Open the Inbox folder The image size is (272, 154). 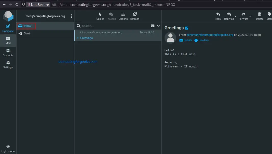[27, 26]
